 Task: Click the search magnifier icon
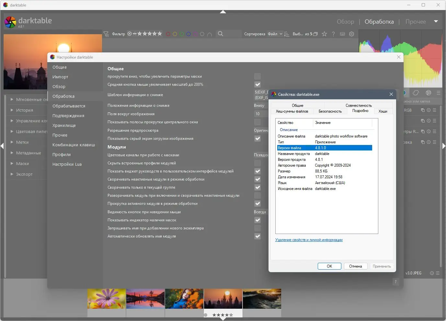click(220, 34)
